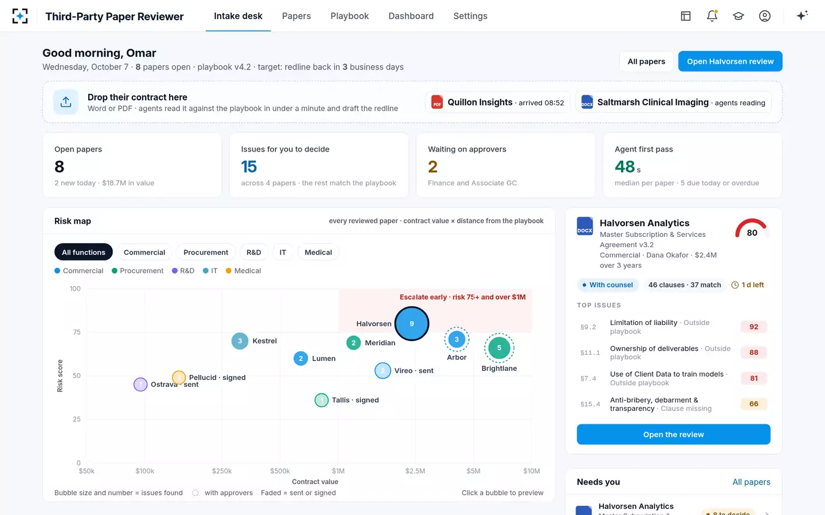Open the user account profile icon

765,16
